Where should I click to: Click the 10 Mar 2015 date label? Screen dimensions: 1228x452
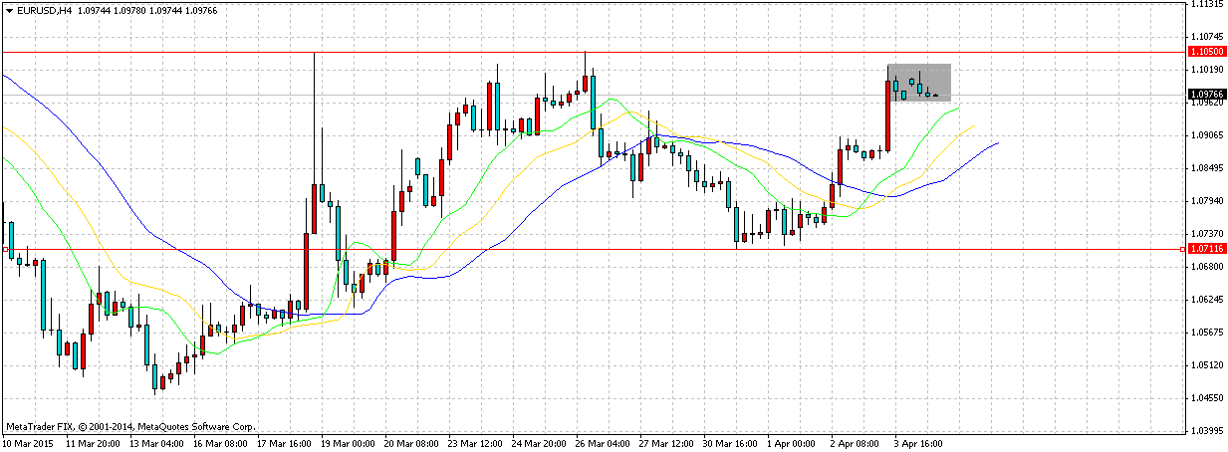27,440
